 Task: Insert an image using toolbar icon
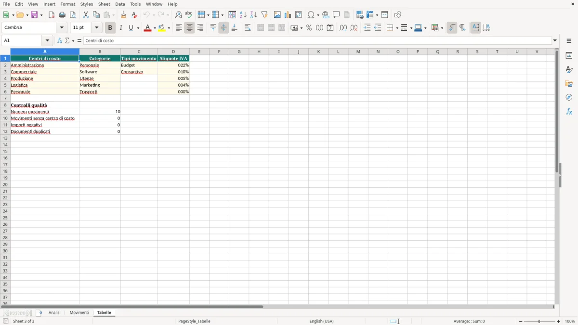(277, 15)
